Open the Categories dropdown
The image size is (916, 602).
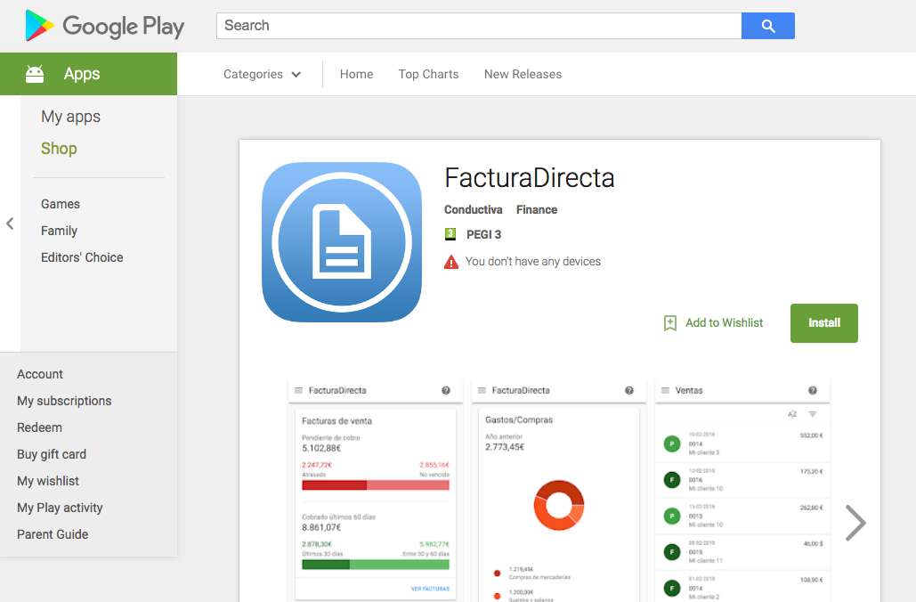262,74
